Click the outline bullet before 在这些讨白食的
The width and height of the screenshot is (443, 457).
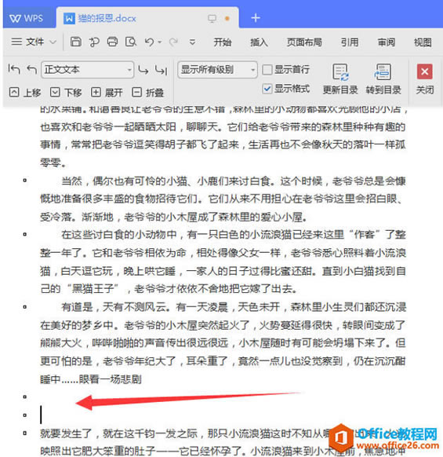click(x=25, y=234)
